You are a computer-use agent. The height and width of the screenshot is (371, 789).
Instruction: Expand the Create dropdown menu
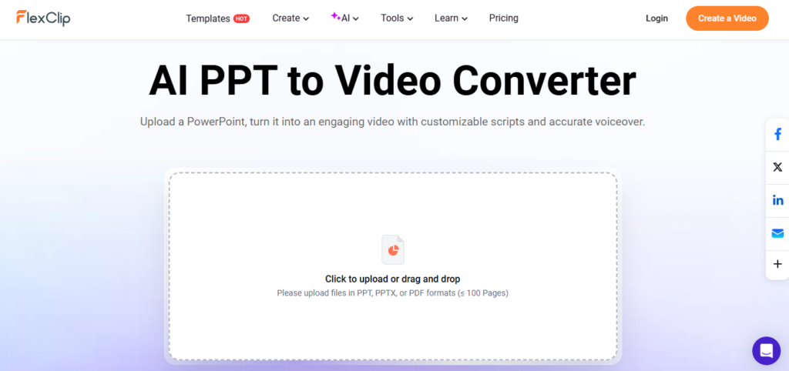pos(290,18)
